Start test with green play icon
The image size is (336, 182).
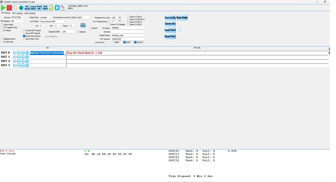3,8
